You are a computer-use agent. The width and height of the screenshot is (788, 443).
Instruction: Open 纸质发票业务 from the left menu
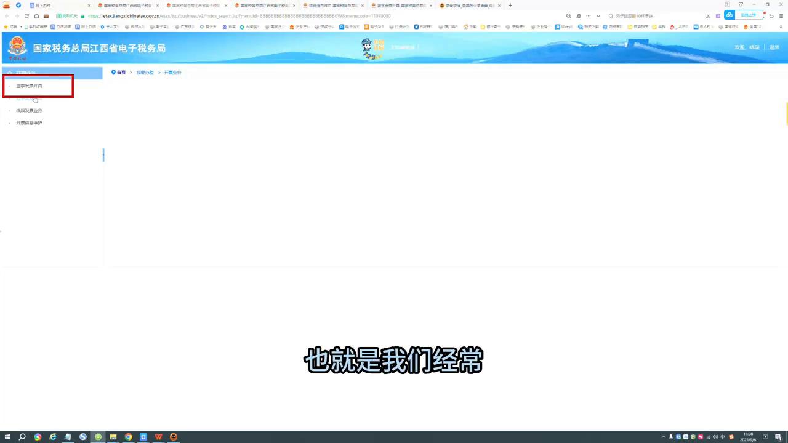[30, 110]
